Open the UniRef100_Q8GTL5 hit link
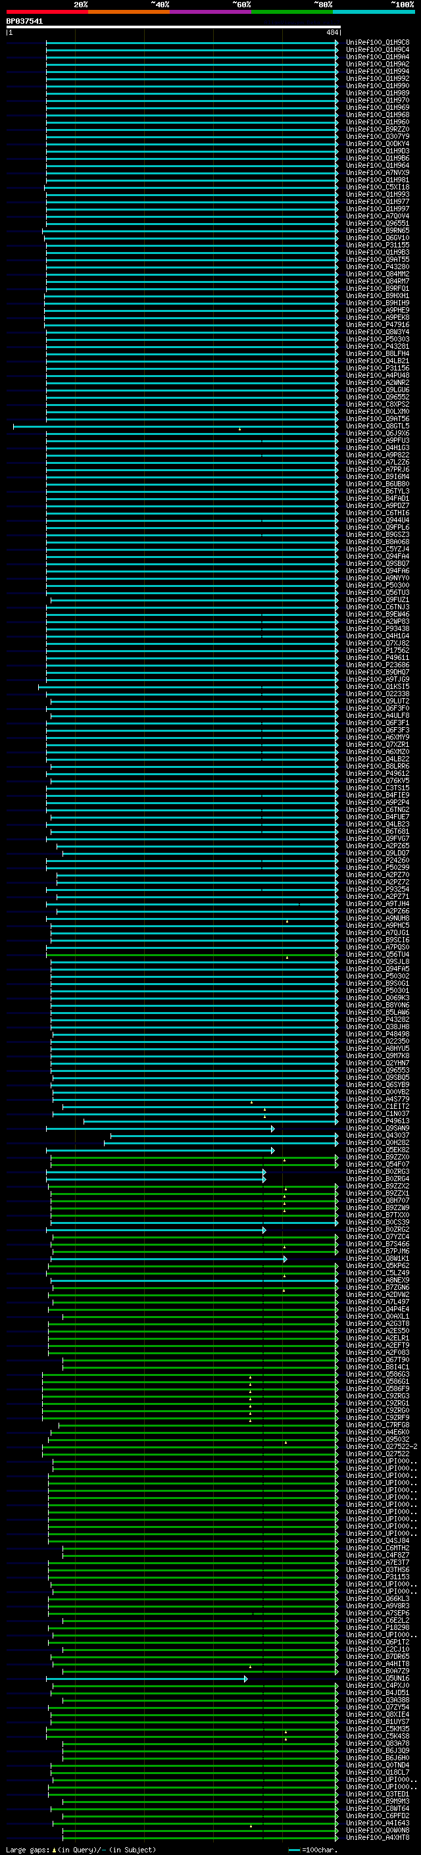The width and height of the screenshot is (421, 1855). [378, 426]
